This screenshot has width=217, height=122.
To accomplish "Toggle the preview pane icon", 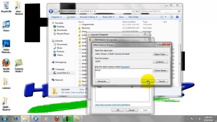I will pos(171,17).
